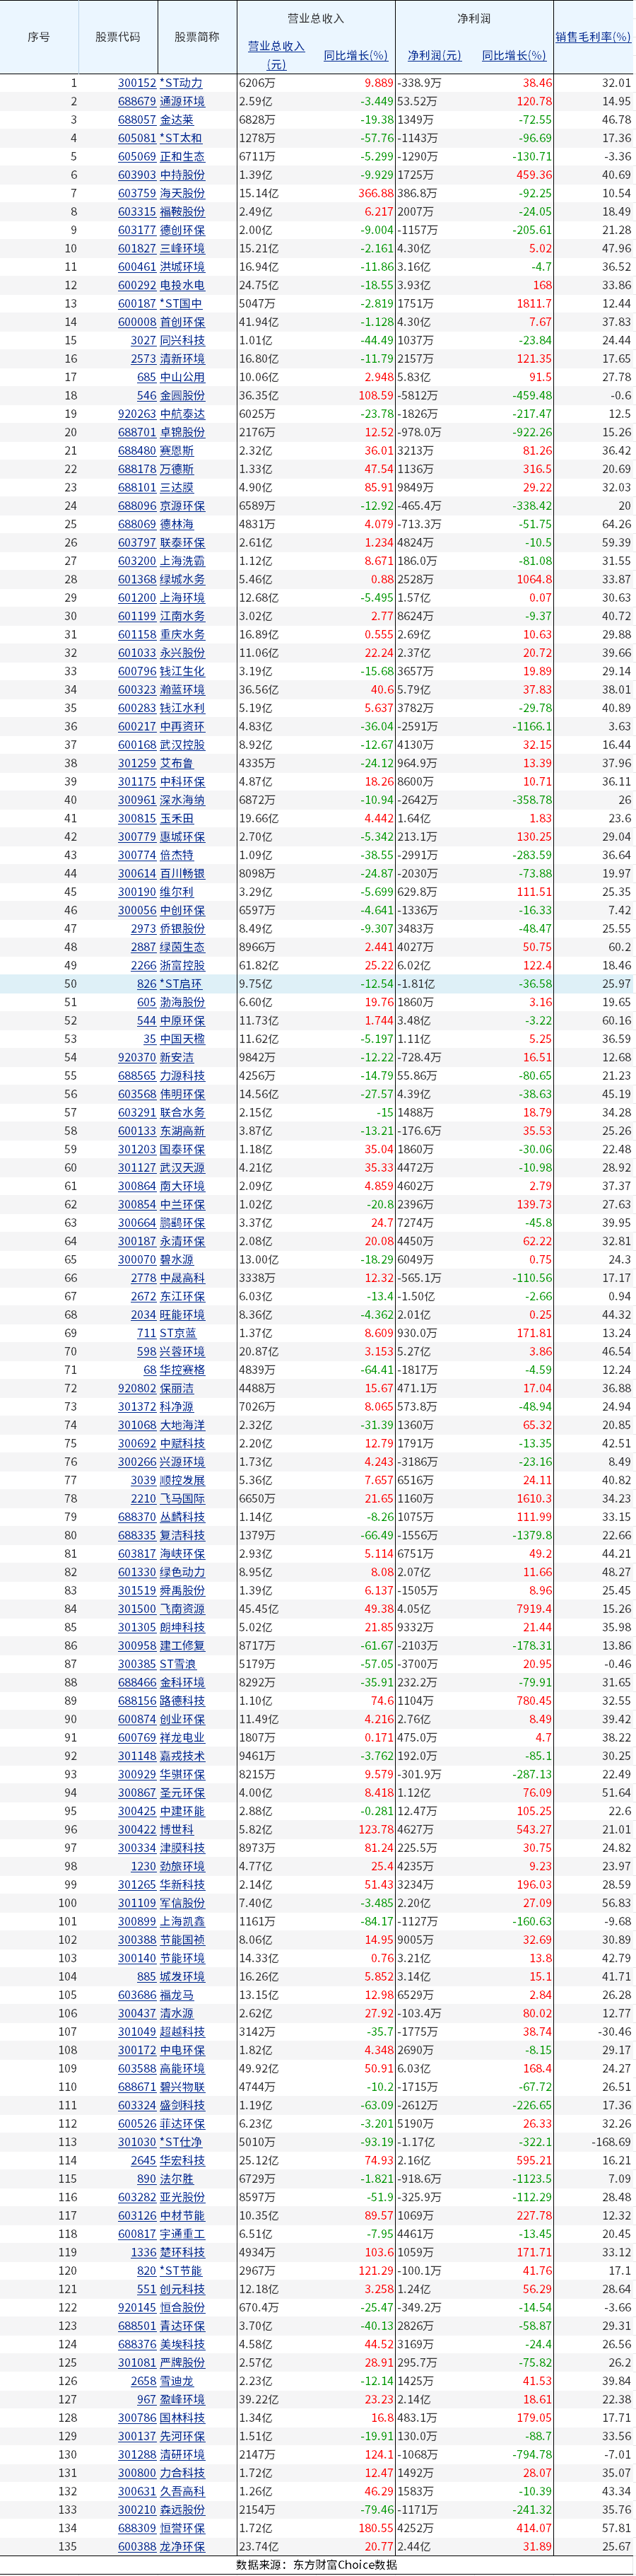The width and height of the screenshot is (636, 2576).
Task: Open the 宇通重工 stock name link
Action: pyautogui.click(x=182, y=2234)
